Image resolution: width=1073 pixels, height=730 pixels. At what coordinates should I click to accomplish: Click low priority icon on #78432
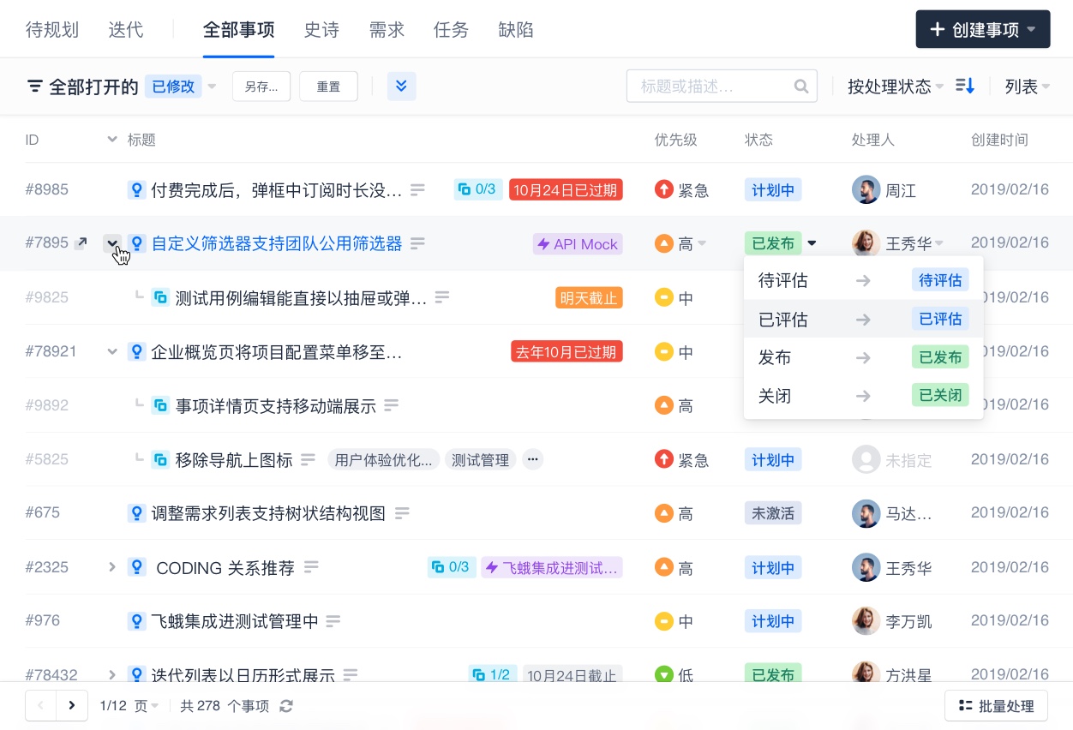(663, 675)
